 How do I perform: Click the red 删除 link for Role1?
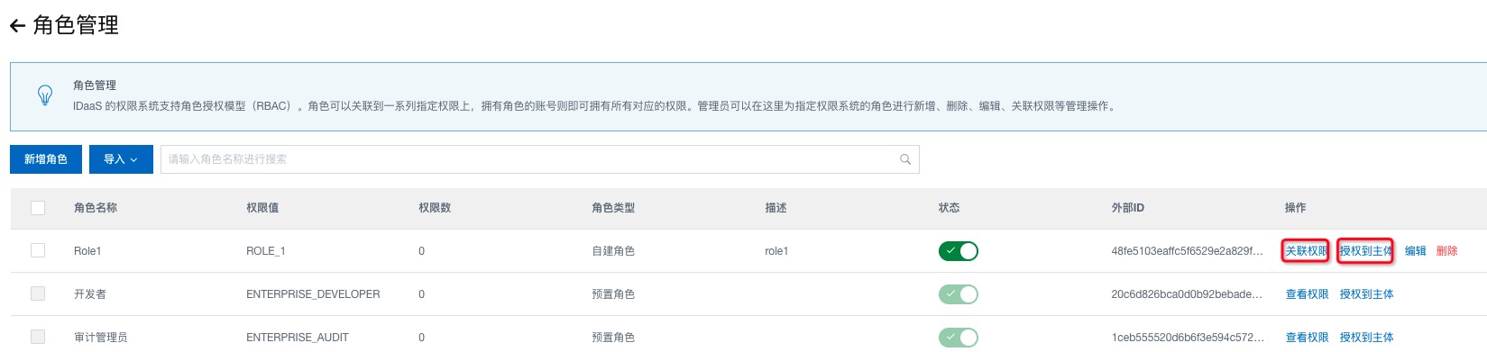tap(1447, 251)
